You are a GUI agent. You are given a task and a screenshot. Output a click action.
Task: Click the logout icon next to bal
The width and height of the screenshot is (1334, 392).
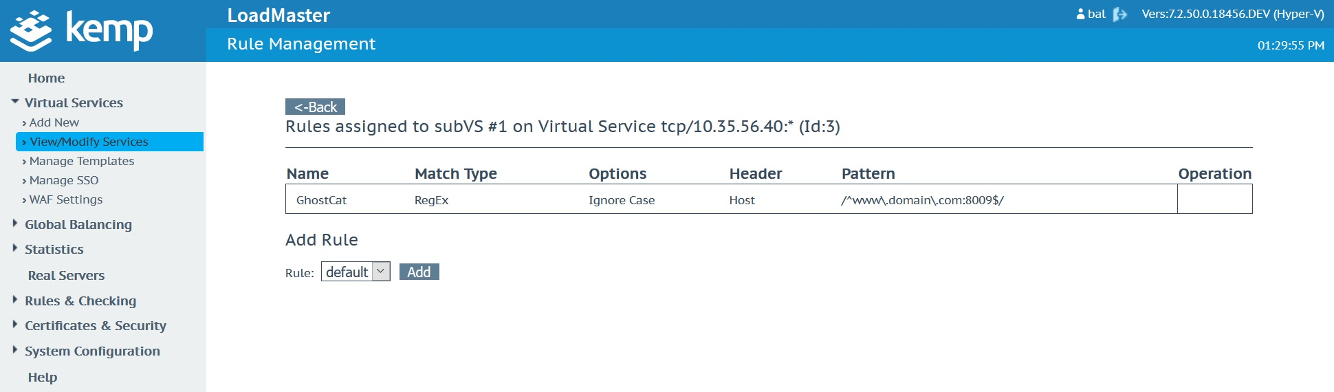[1120, 14]
